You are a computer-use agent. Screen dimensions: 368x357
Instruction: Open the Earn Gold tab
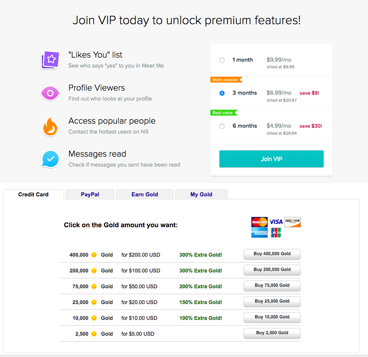[144, 194]
